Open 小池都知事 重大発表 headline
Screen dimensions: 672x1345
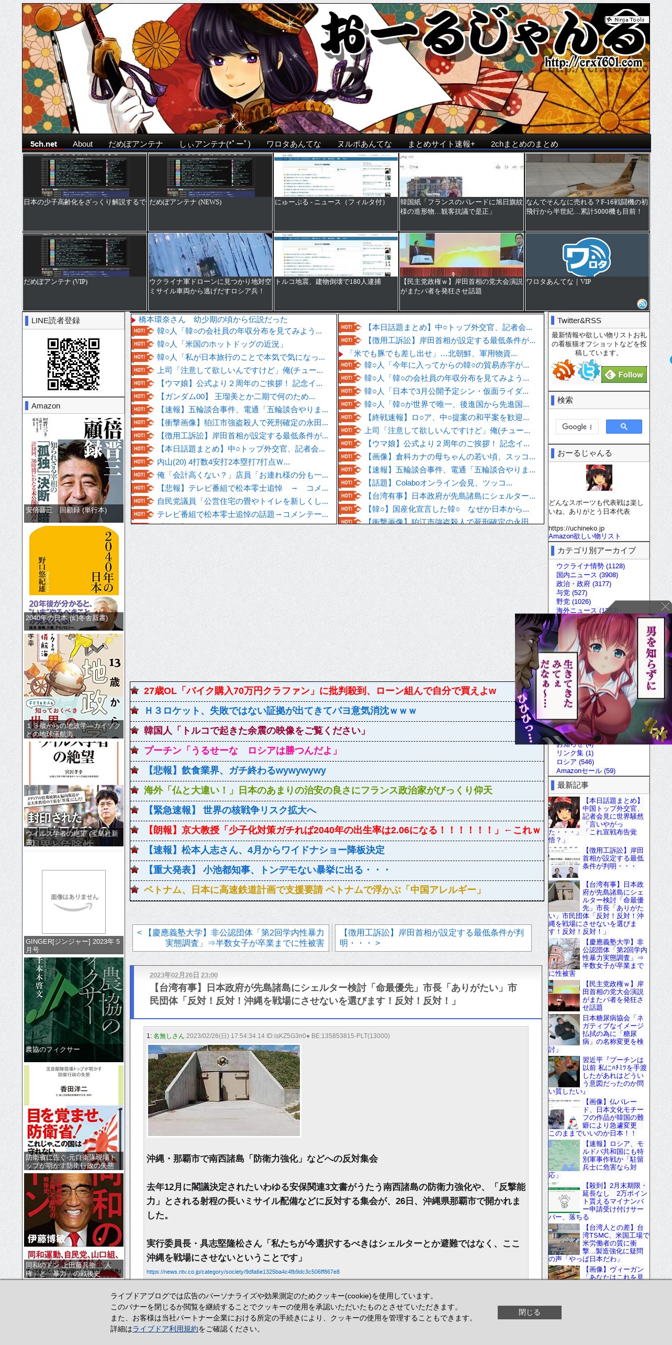click(x=267, y=870)
